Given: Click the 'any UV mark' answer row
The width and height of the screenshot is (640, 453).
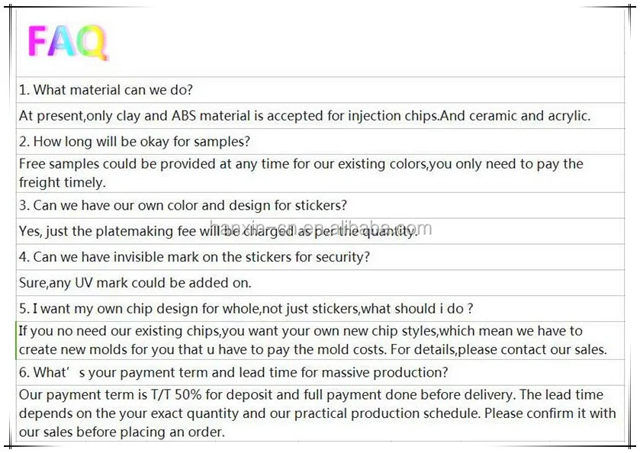Looking at the screenshot, I should pos(135,283).
